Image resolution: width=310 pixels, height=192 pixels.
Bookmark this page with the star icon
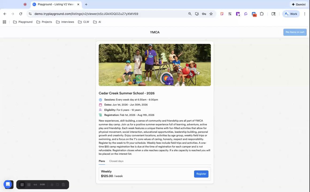point(211,14)
